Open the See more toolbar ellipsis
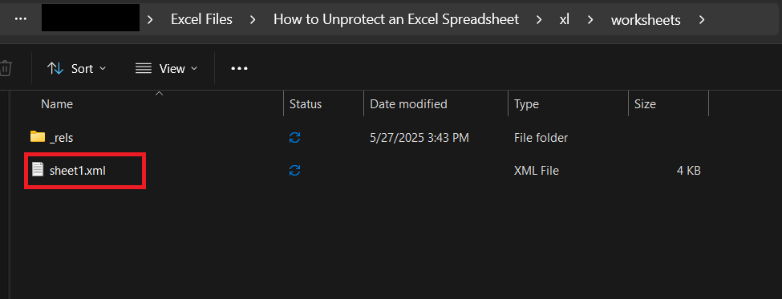The image size is (782, 299). (239, 68)
